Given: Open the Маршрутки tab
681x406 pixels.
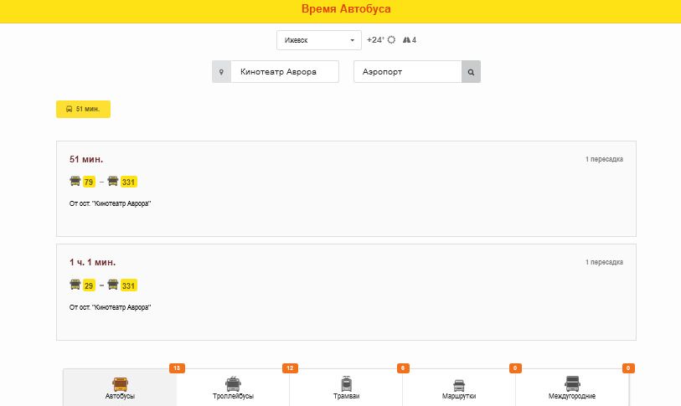Looking at the screenshot, I should coord(459,388).
